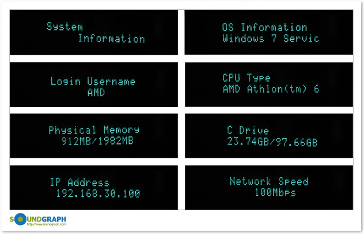The width and height of the screenshot is (364, 236).
Task: Click the SOUNDGRAPH brand name text
Action: pos(38,219)
